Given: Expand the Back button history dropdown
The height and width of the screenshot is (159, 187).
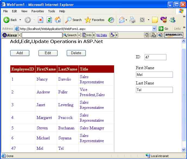Looking at the screenshot, I should (20, 20).
